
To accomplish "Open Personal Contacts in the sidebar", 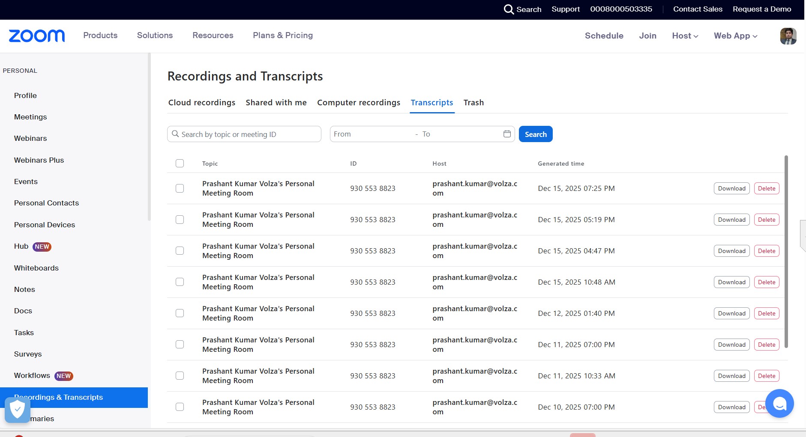I will (46, 203).
